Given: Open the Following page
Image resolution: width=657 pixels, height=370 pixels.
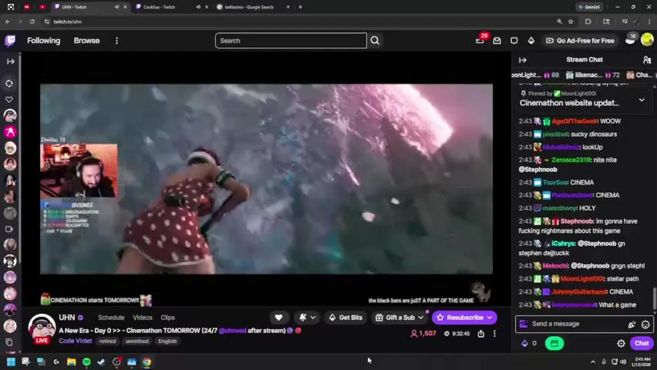Looking at the screenshot, I should 44,41.
